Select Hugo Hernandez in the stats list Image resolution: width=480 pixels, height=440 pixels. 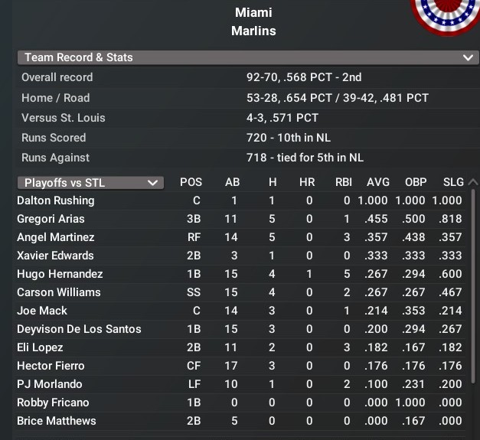[60, 274]
